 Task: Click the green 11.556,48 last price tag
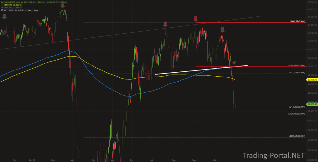click(x=312, y=104)
